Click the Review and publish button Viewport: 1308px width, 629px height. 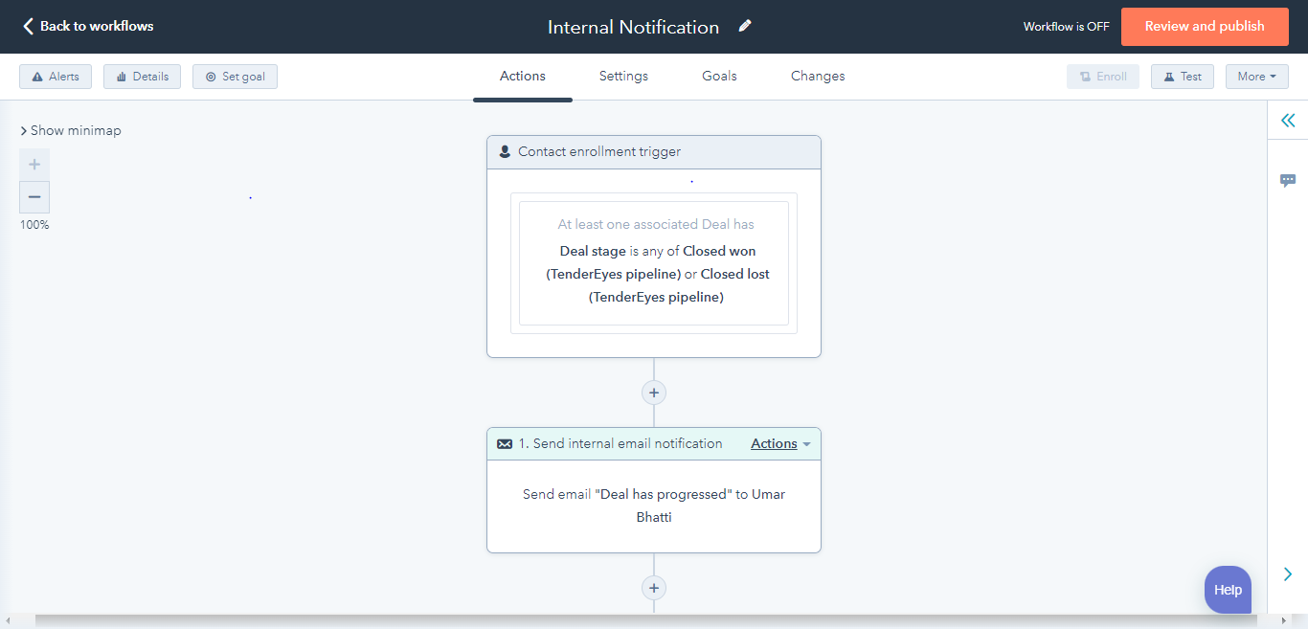point(1204,26)
